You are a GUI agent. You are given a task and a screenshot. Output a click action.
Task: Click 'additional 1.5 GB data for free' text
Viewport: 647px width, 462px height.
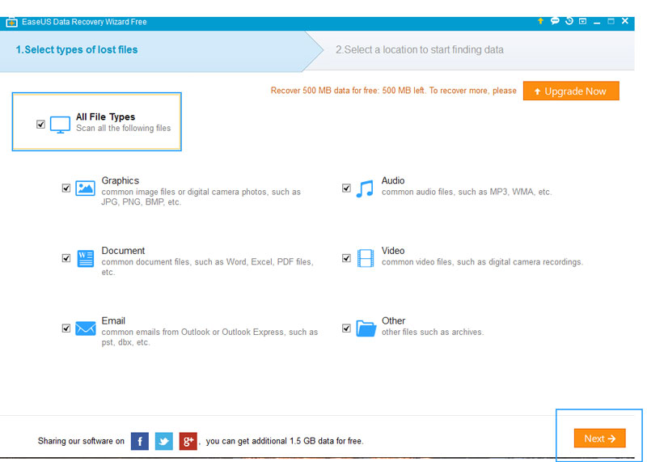(285, 441)
